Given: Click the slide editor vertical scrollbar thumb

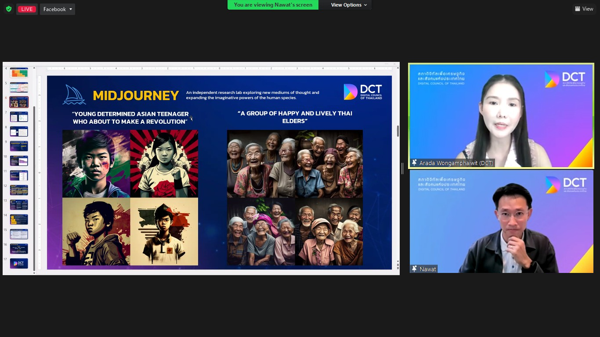Looking at the screenshot, I should (x=398, y=131).
